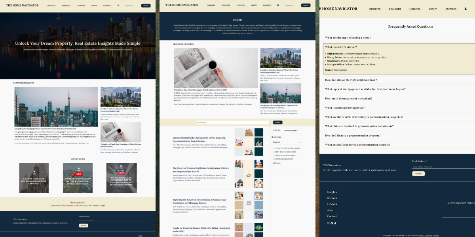Open 'Canadian home sales rose 30%' news card
The width and height of the screenshot is (475, 237).
(34, 177)
